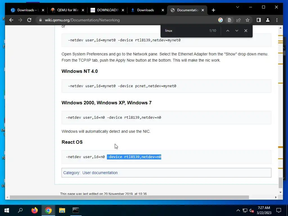Image resolution: width=288 pixels, height=216 pixels.
Task: Click the find-in-page search icon in address bar
Action: 229,20
